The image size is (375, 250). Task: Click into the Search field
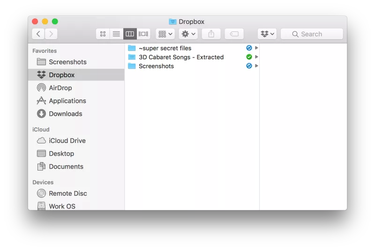312,34
